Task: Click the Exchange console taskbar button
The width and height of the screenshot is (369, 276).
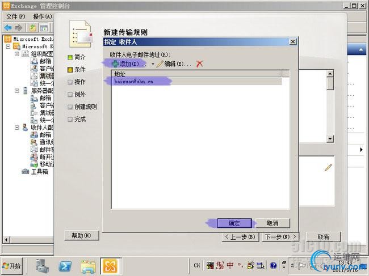Action: [110, 266]
